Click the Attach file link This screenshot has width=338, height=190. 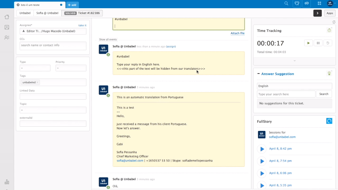tap(238, 33)
